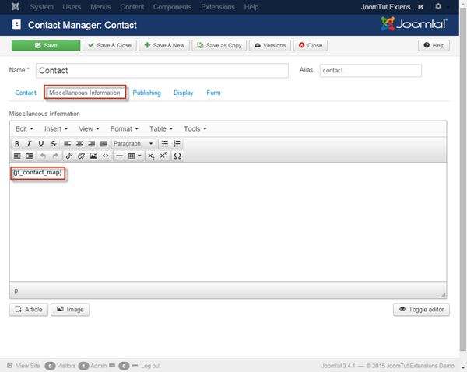Image resolution: width=467 pixels, height=372 pixels.
Task: Close the contact editor
Action: 311,46
